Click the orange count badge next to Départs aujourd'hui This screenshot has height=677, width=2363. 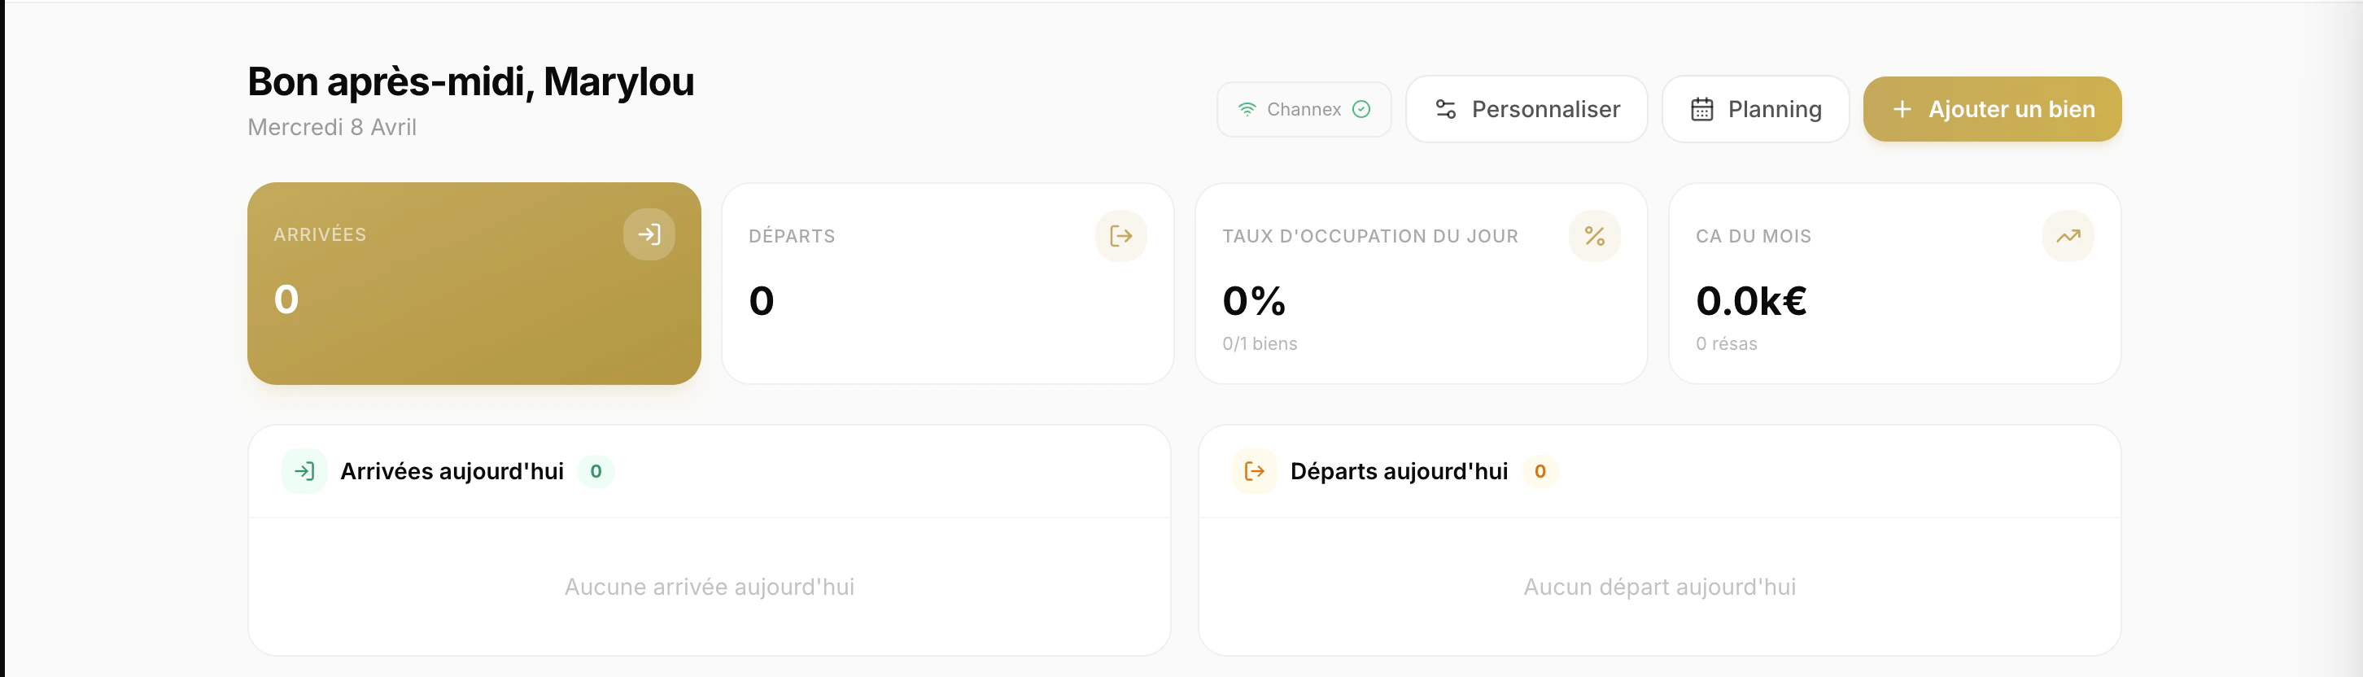coord(1540,471)
